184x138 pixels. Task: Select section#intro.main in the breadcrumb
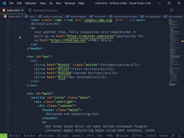pyautogui.click(x=125, y=17)
